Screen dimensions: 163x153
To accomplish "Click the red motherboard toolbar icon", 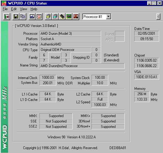I will pos(76,16).
